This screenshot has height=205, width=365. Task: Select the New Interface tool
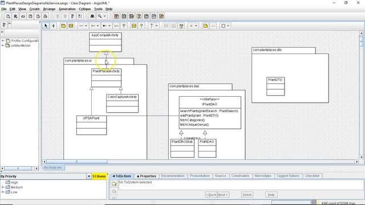(x=134, y=26)
